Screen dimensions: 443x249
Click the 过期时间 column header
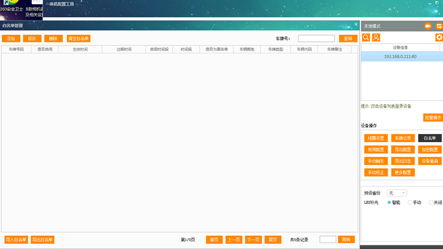pos(124,49)
